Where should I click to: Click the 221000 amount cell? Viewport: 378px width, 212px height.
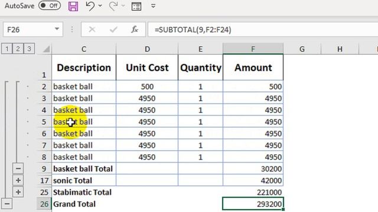pyautogui.click(x=253, y=193)
